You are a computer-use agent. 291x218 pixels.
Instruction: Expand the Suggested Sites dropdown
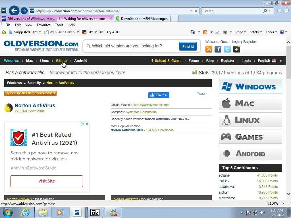[x=40, y=32]
